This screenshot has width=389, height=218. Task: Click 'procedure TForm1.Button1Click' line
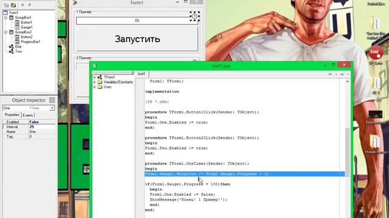point(202,112)
